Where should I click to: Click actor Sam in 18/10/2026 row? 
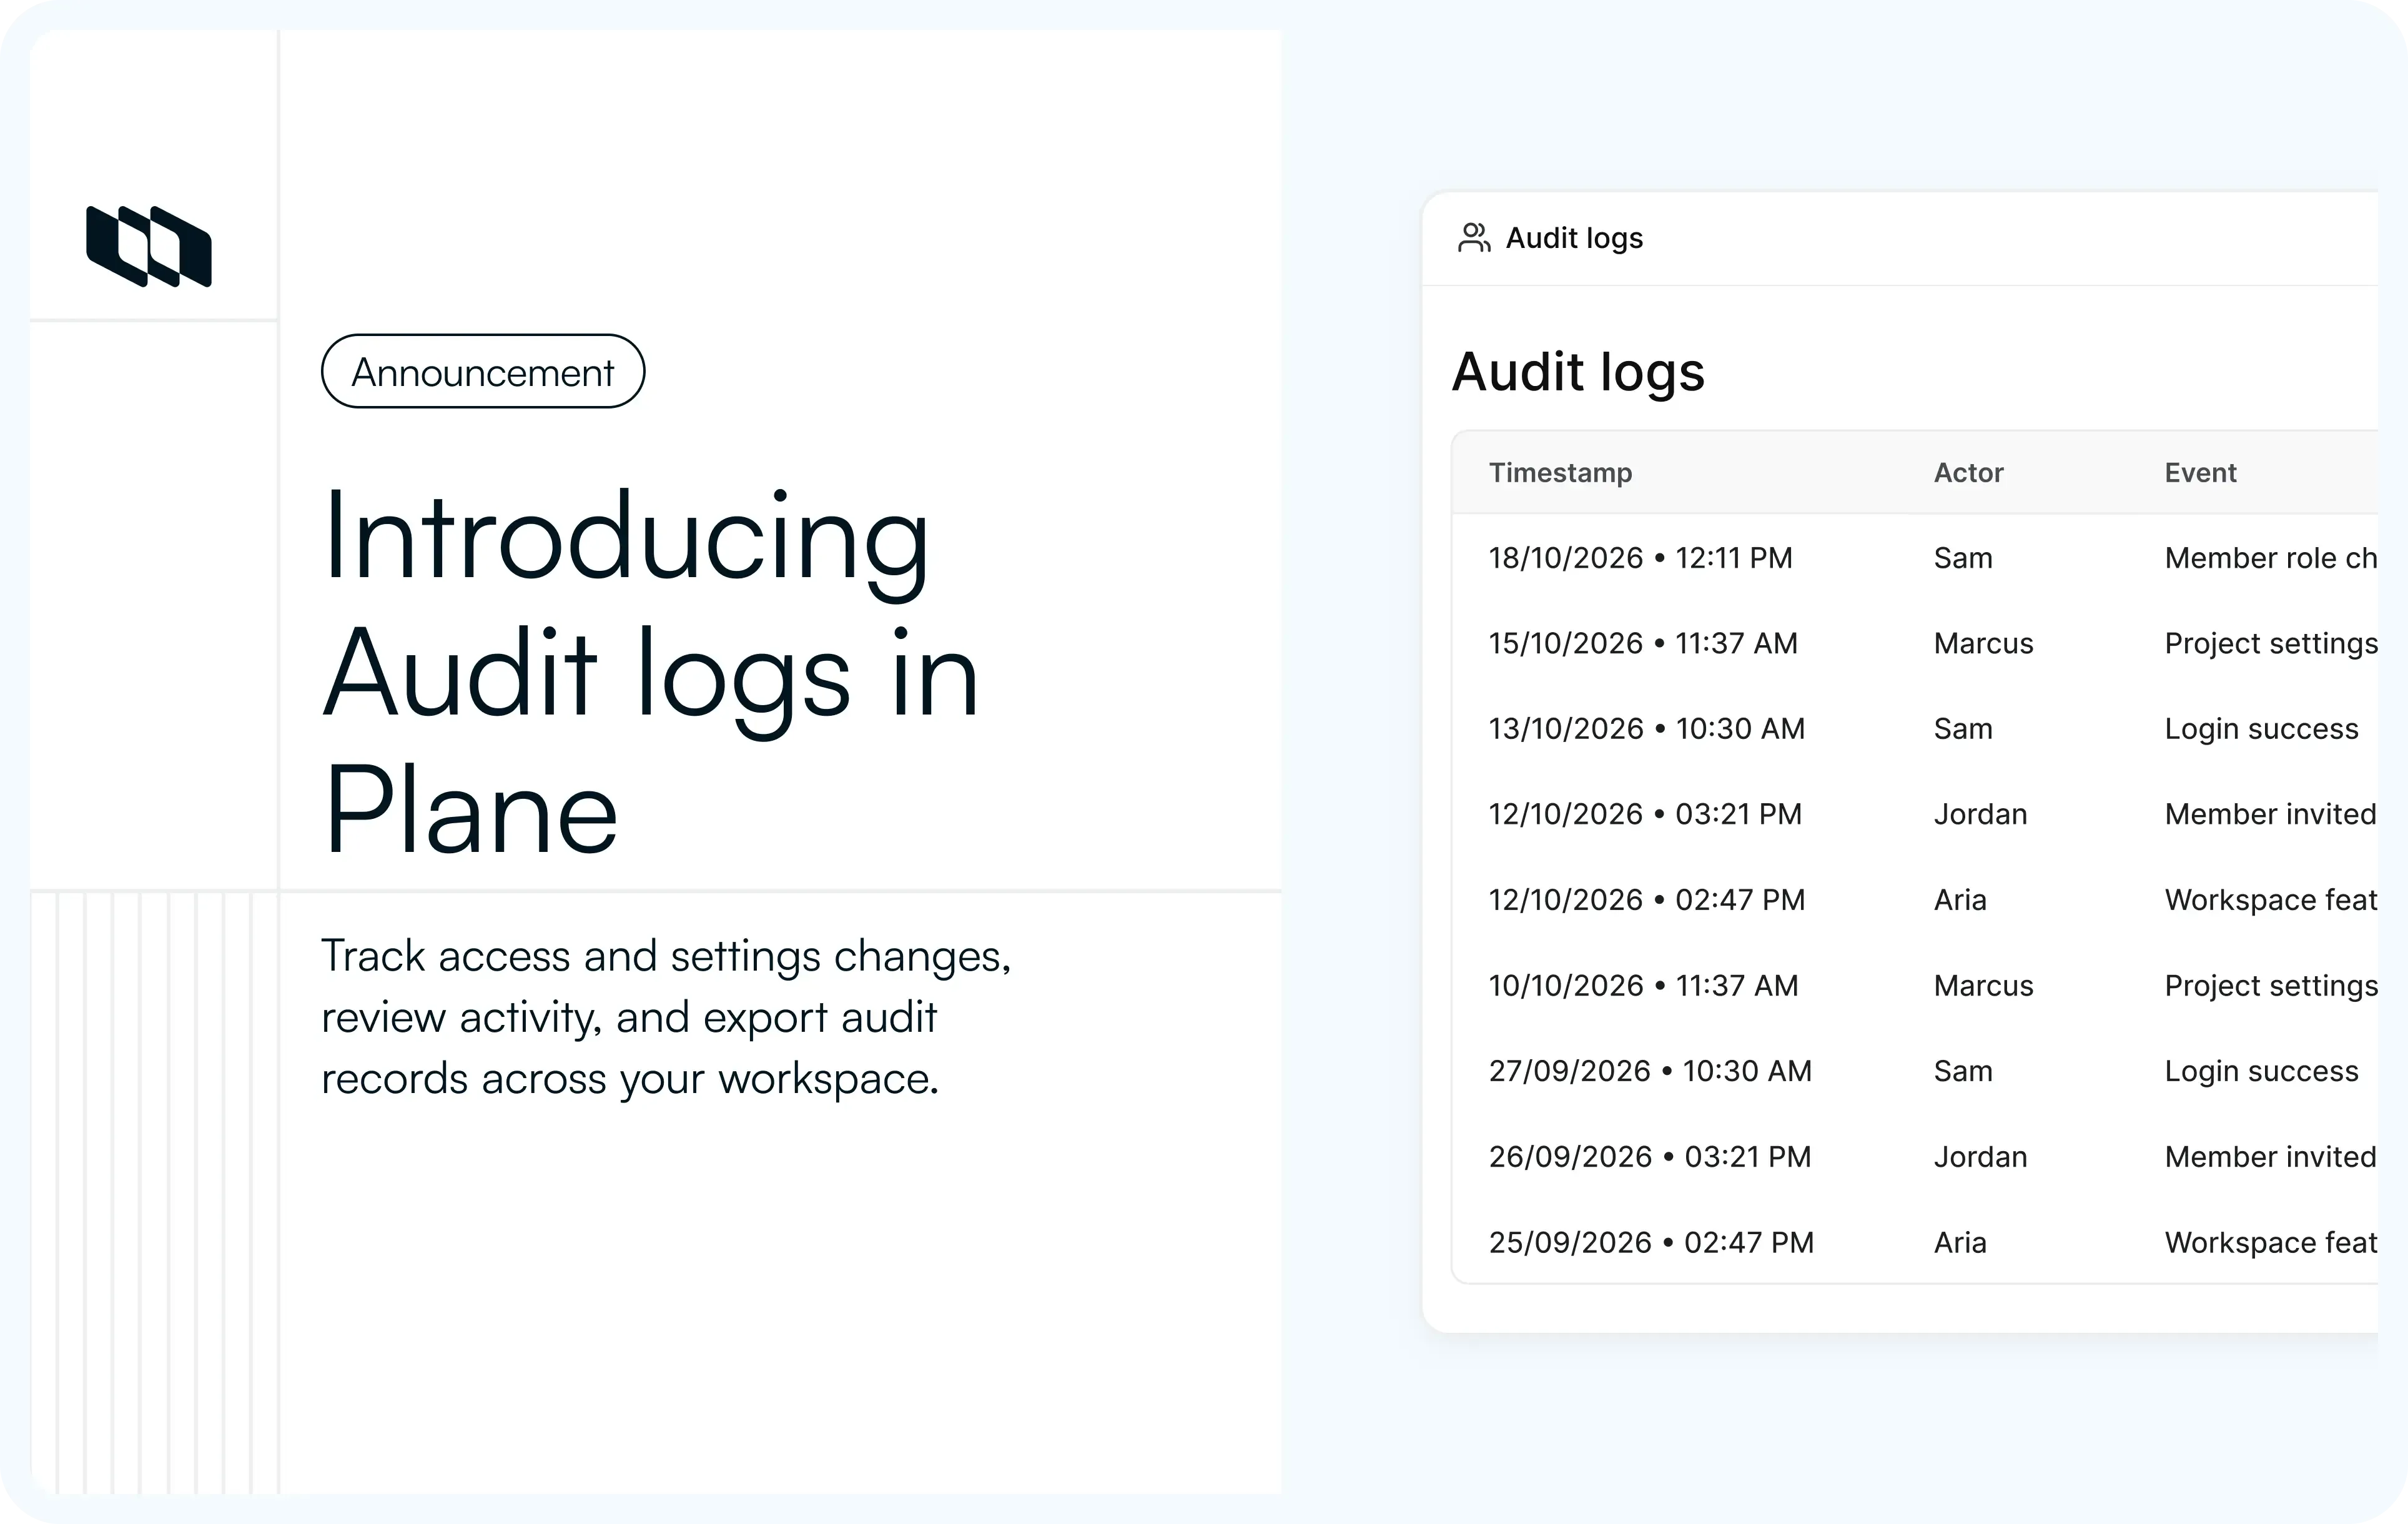pos(1963,558)
